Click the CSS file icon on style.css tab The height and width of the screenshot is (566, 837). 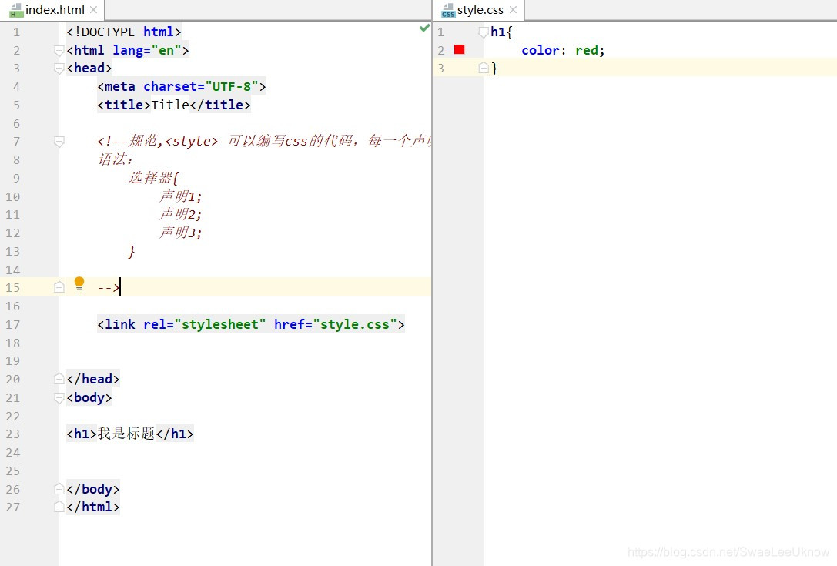pos(448,10)
